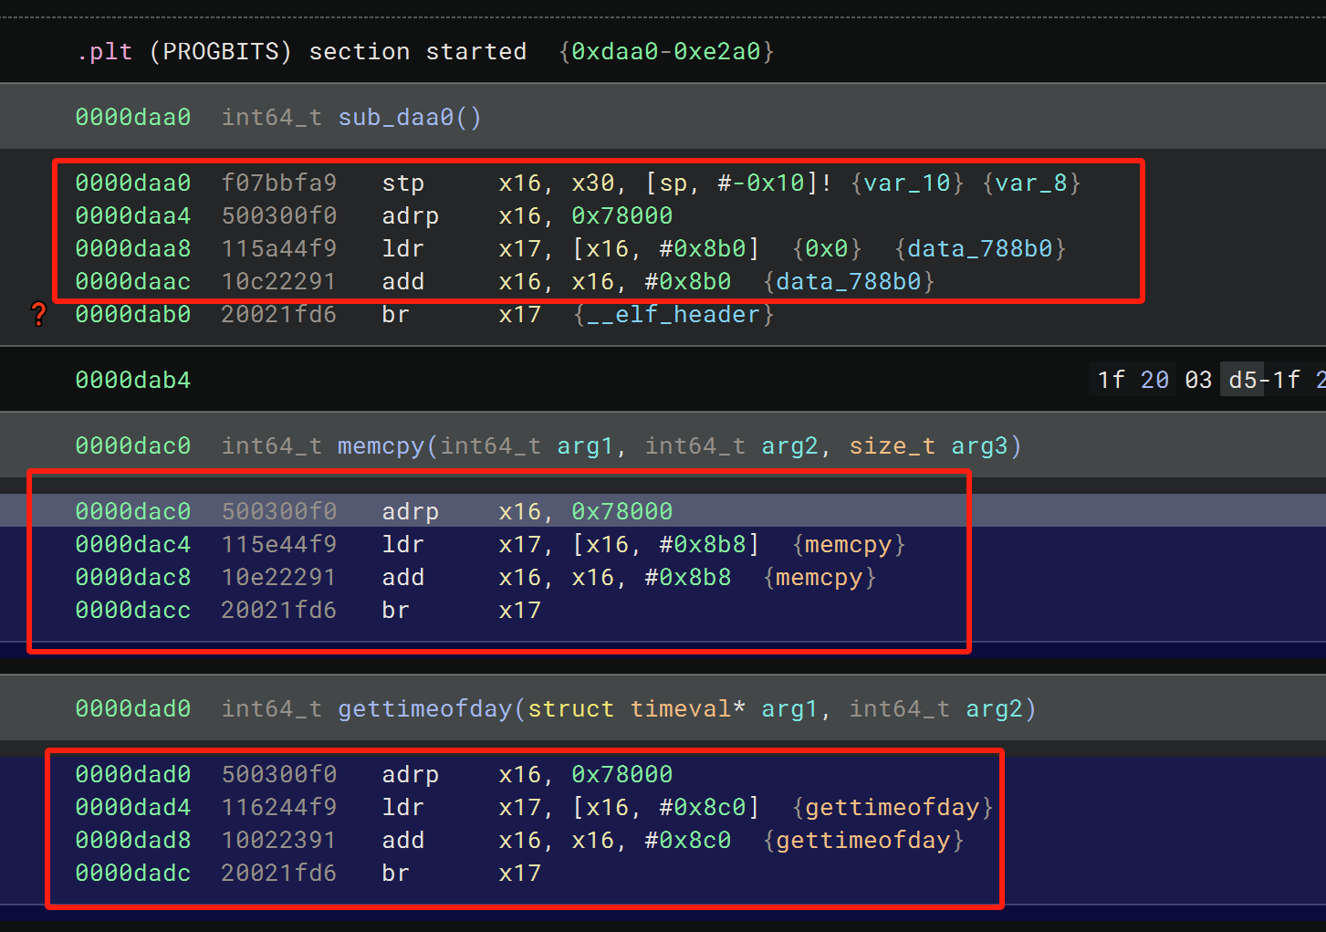Viewport: 1326px width, 932px height.
Task: Follow the 0xdaa0-0xe2a0 section range link
Action: 666,51
